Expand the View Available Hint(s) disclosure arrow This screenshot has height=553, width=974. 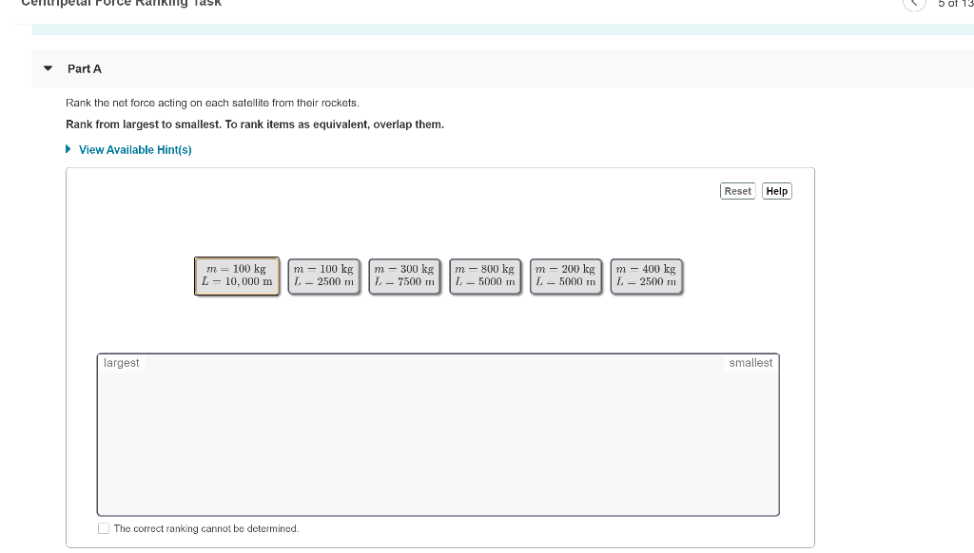coord(67,149)
